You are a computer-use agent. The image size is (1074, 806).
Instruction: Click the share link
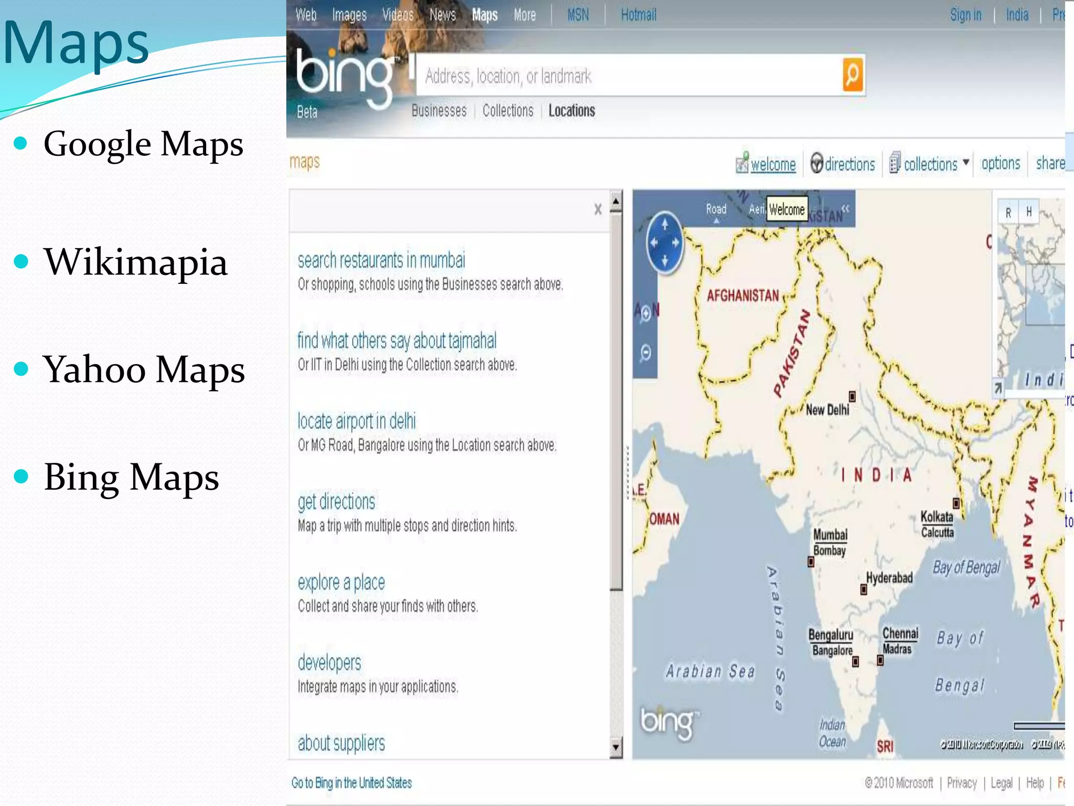click(x=1050, y=163)
